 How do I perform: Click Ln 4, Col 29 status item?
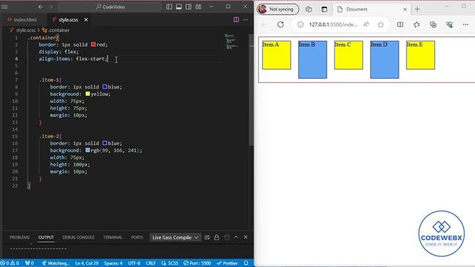(x=87, y=263)
